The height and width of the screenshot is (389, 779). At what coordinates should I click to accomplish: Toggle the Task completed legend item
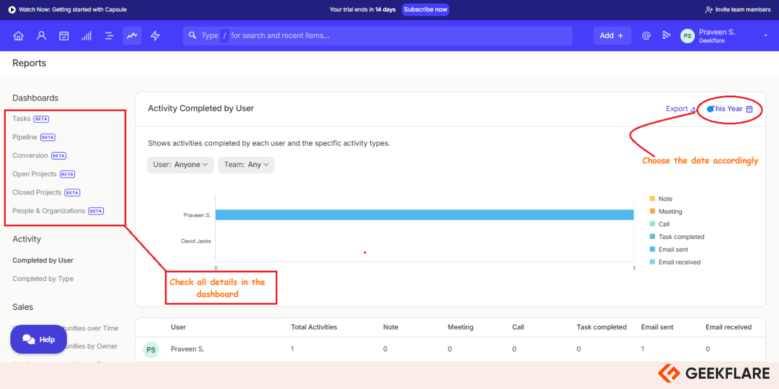click(x=677, y=237)
